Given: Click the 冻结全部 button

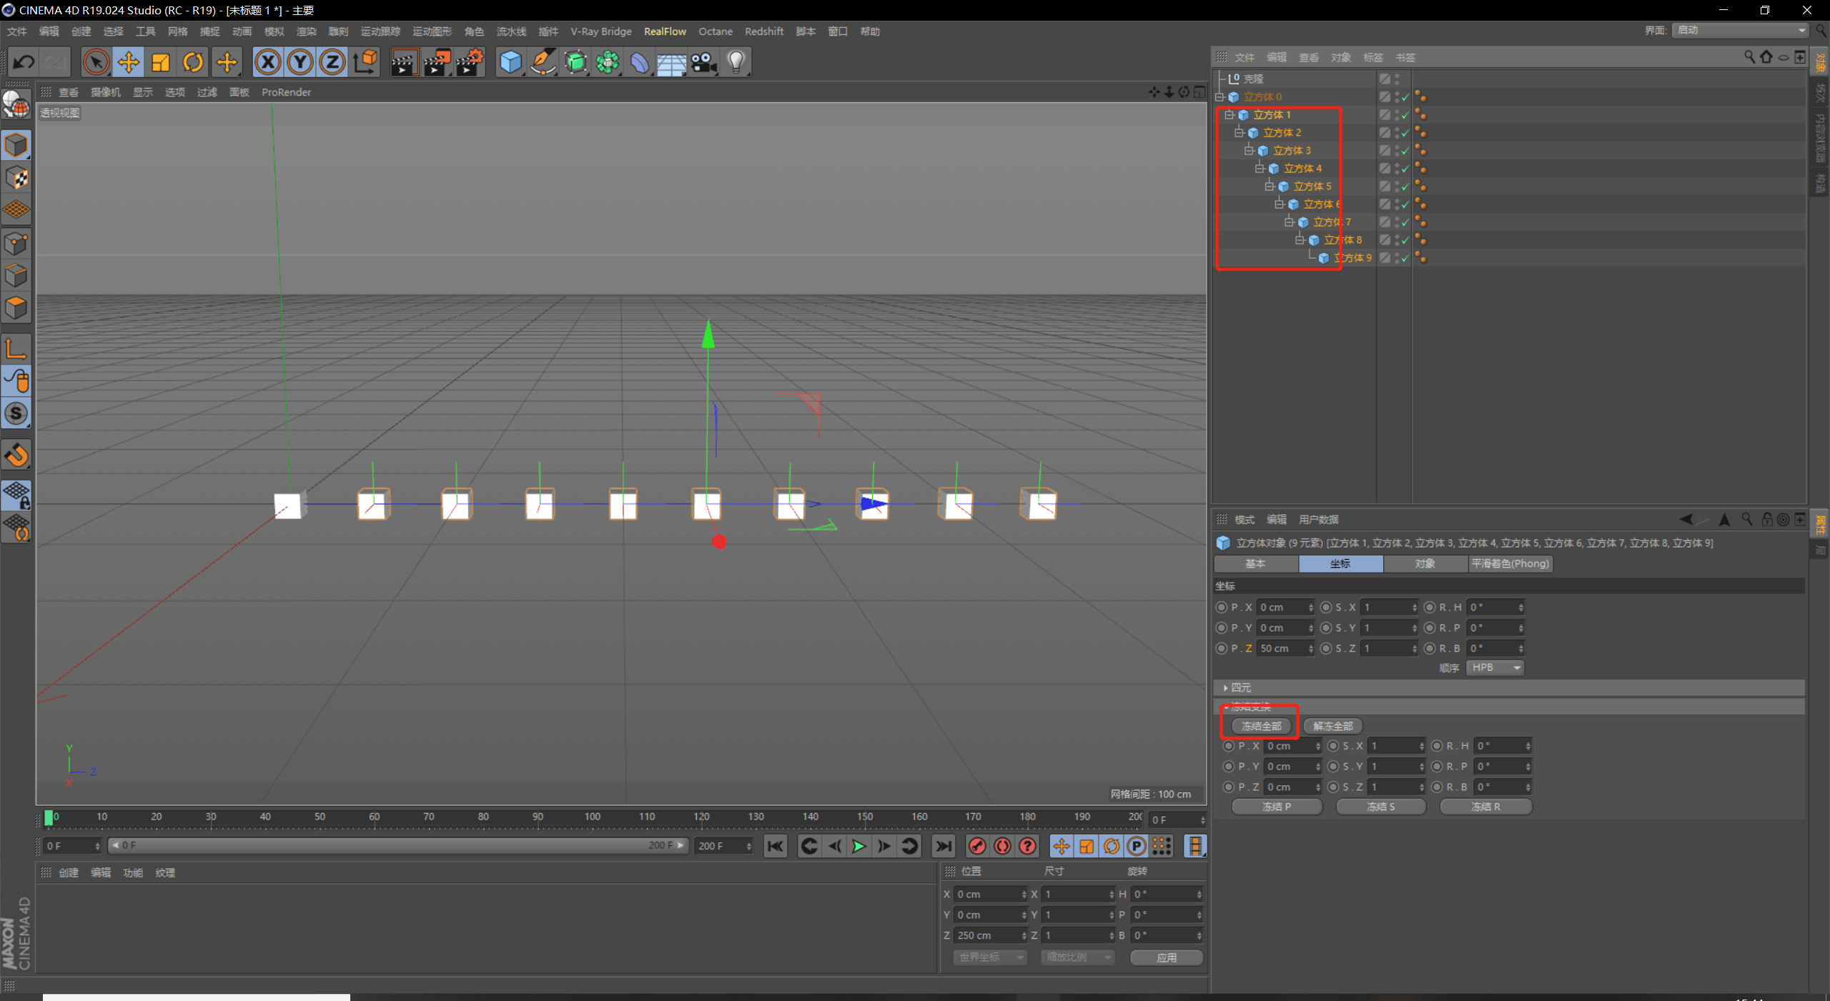Looking at the screenshot, I should (1262, 726).
